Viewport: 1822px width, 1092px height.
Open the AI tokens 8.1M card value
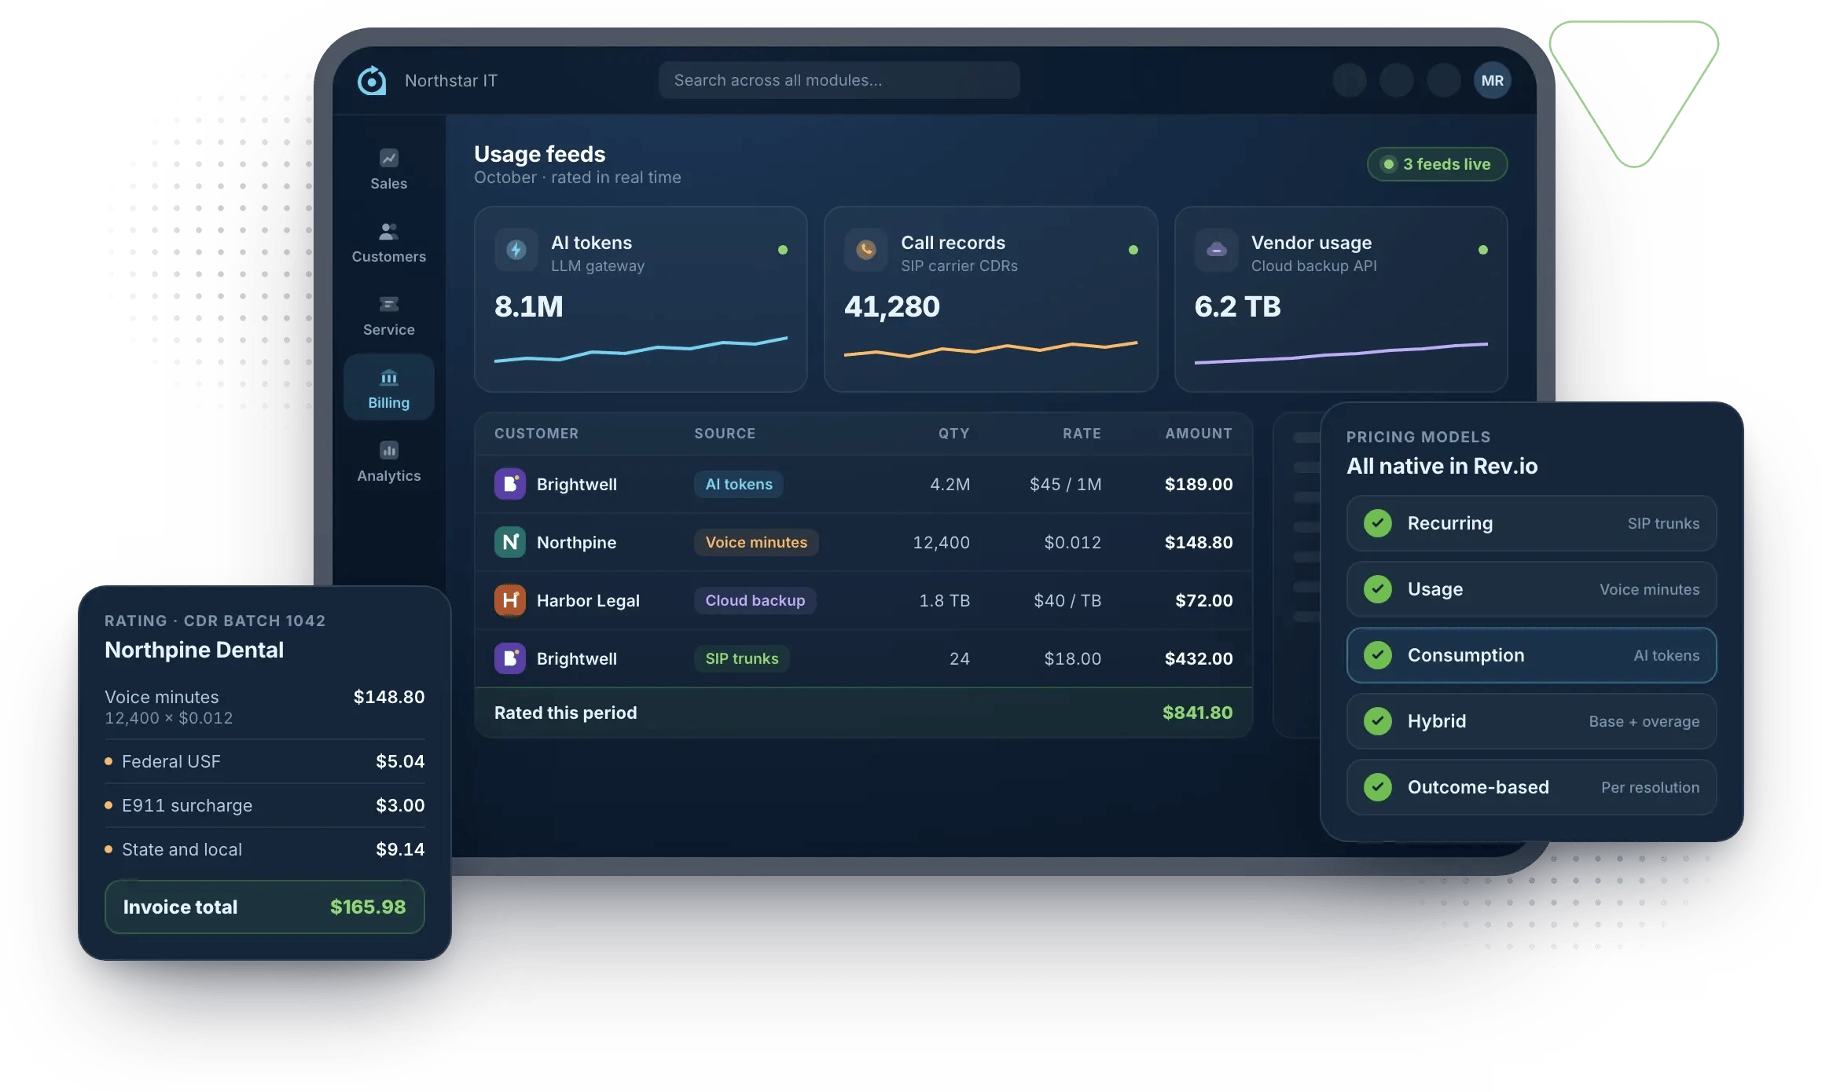[528, 306]
